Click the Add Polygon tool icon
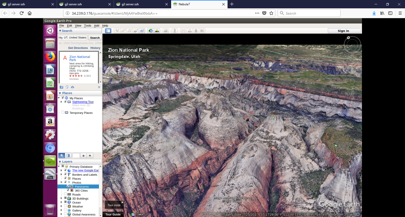This screenshot has height=217, width=405. pyautogui.click(x=123, y=31)
